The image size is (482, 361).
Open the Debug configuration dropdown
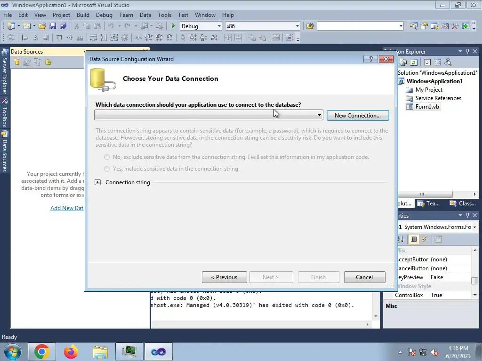click(x=219, y=26)
